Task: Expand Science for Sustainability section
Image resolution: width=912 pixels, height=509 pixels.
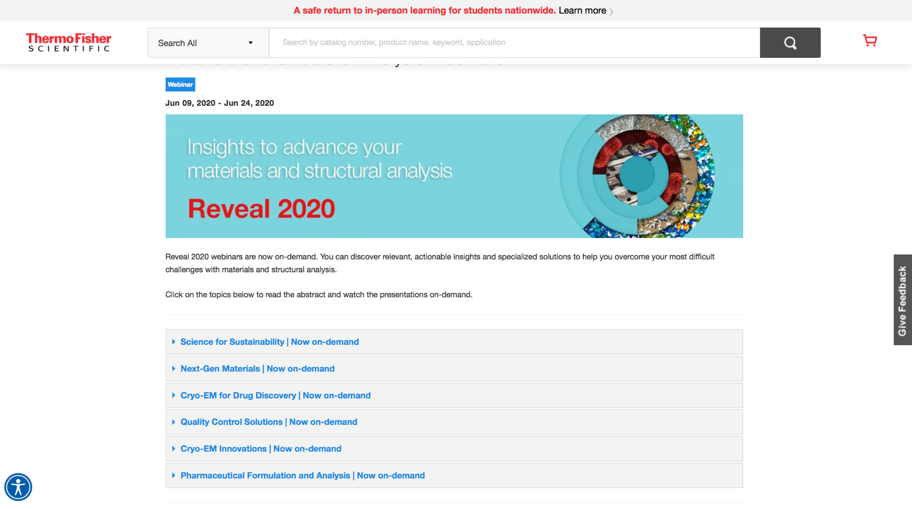Action: pyautogui.click(x=454, y=342)
